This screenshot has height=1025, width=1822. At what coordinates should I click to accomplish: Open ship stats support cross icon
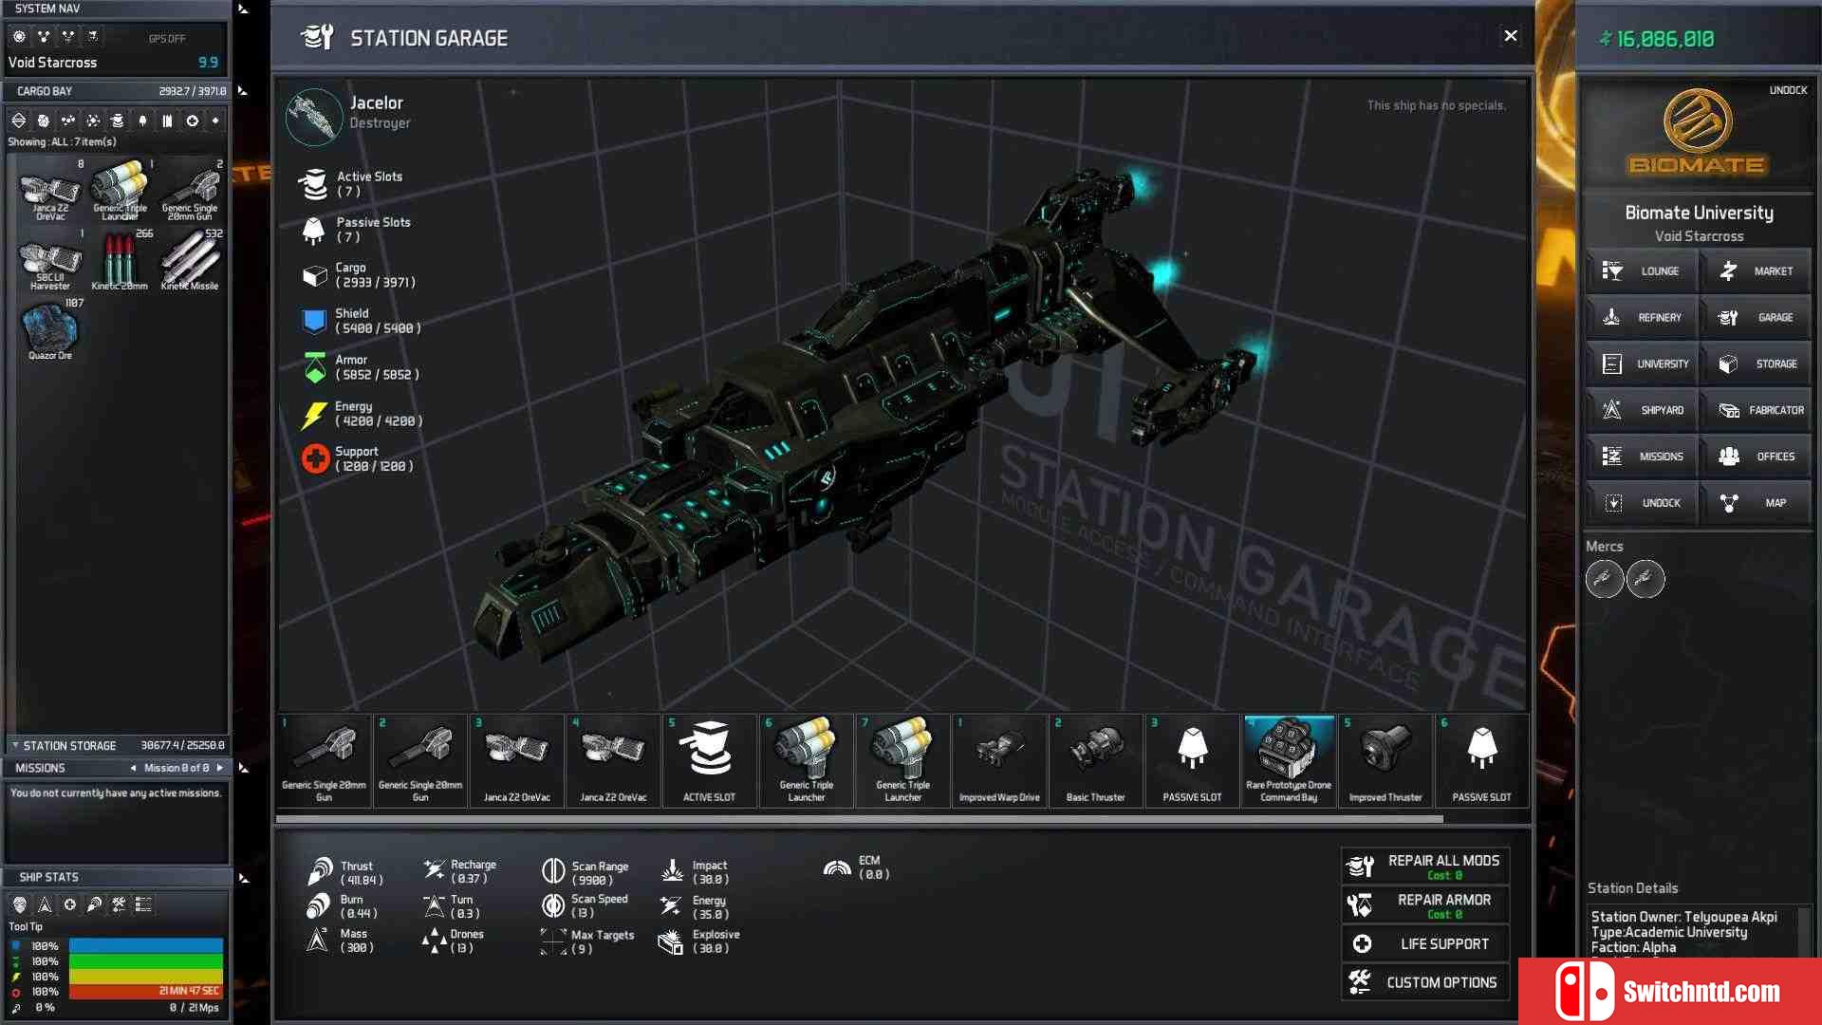coord(69,904)
